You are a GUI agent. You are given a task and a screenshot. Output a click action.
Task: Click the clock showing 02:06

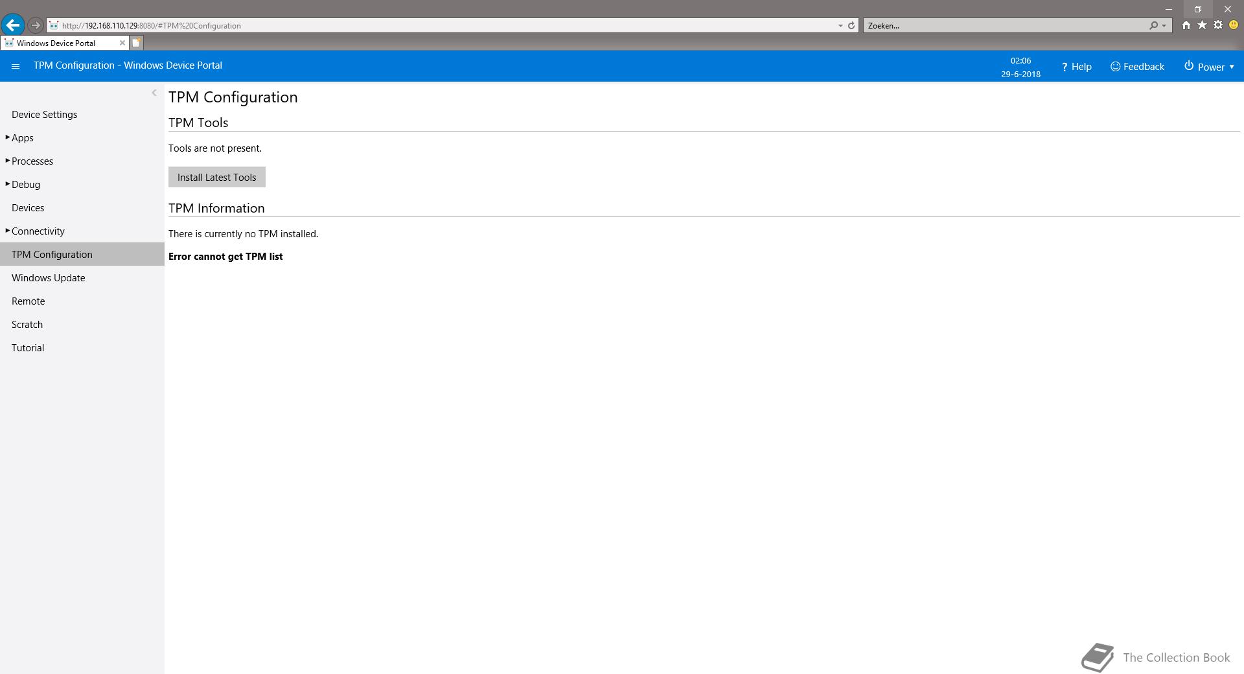[x=1020, y=60]
